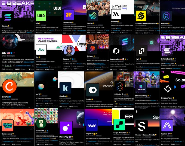Select the 'Solflare - The Solana Wallet' name
The width and height of the screenshot is (185, 146).
146,24
